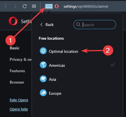This screenshot has height=117, width=126.
Task: Select Europe as VPN location
Action: pyautogui.click(x=55, y=93)
